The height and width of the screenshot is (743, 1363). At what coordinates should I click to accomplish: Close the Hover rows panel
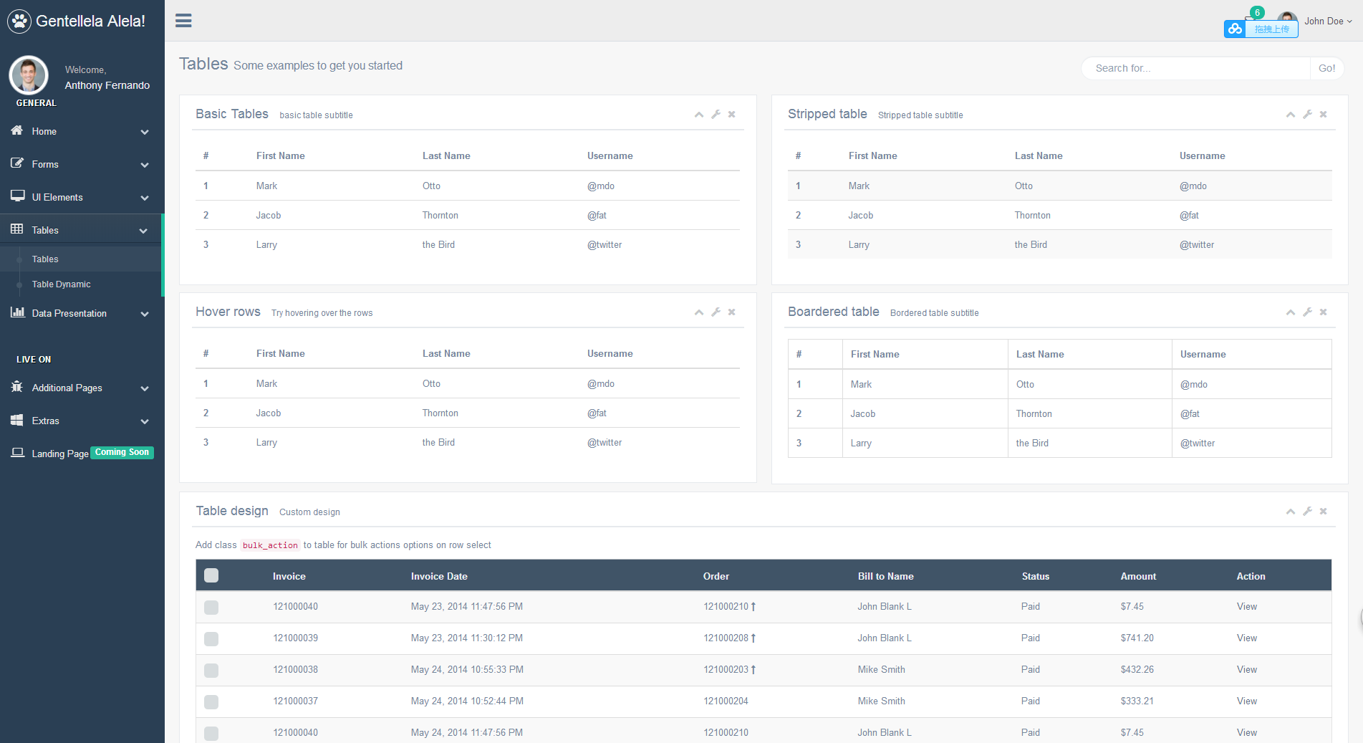click(731, 312)
